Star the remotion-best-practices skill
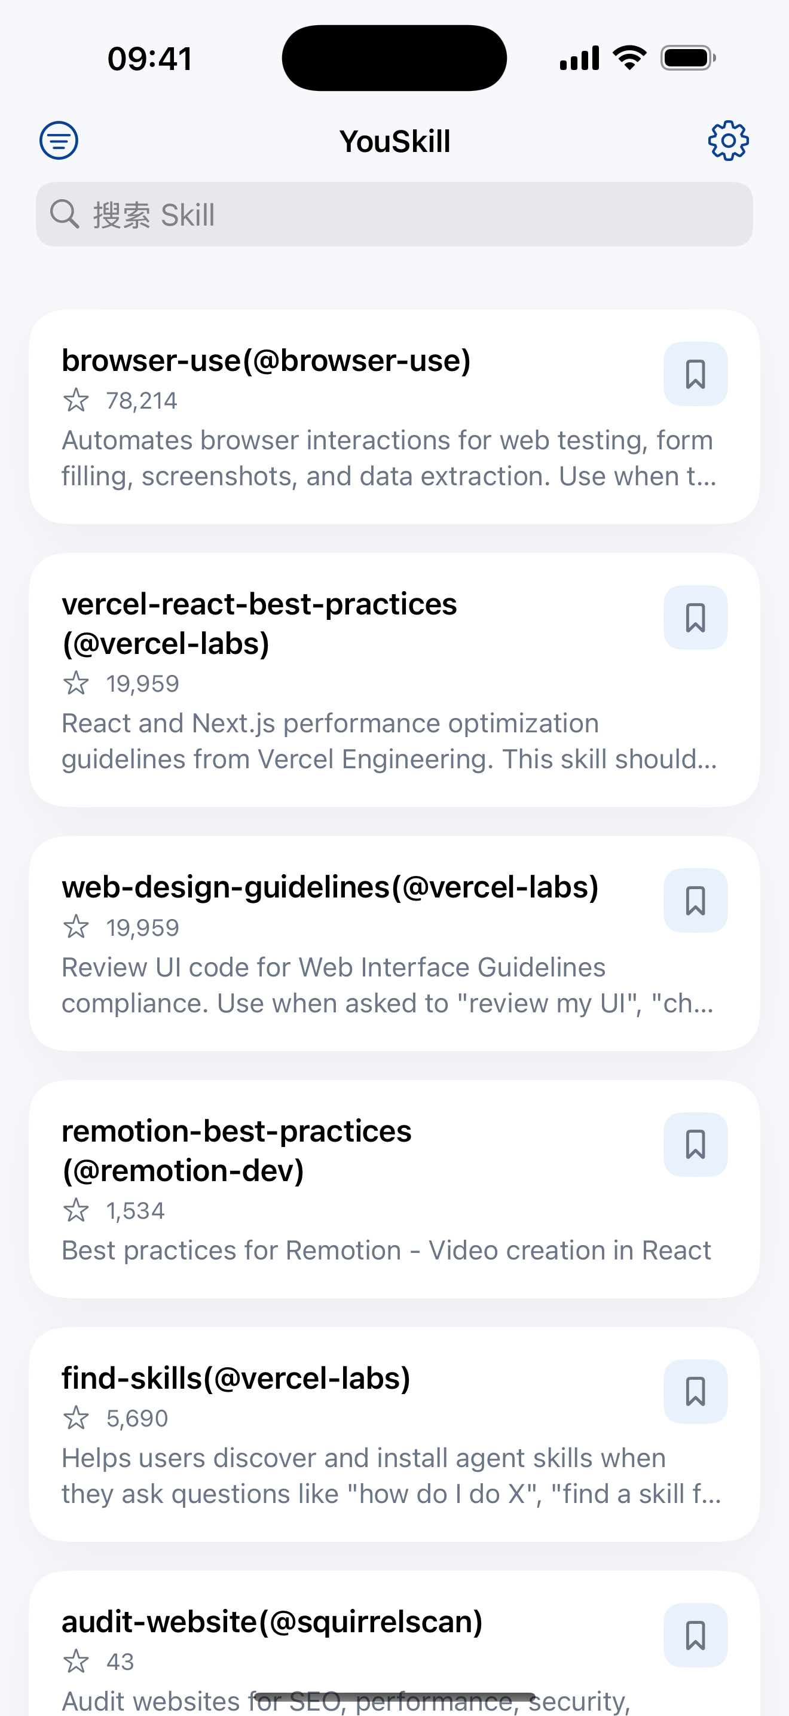789x1716 pixels. [x=77, y=1210]
